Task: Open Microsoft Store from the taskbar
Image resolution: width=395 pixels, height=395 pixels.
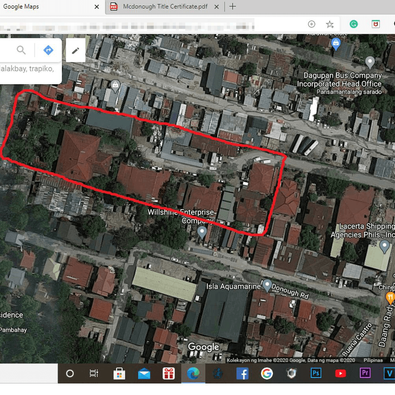Action: coord(119,373)
